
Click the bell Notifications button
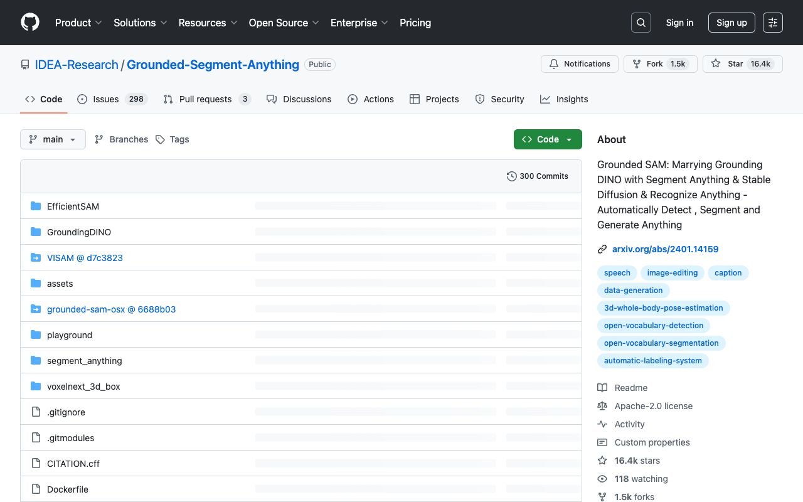(x=580, y=64)
